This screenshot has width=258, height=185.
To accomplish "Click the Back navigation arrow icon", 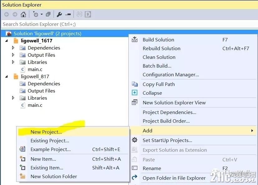I will [6, 14].
